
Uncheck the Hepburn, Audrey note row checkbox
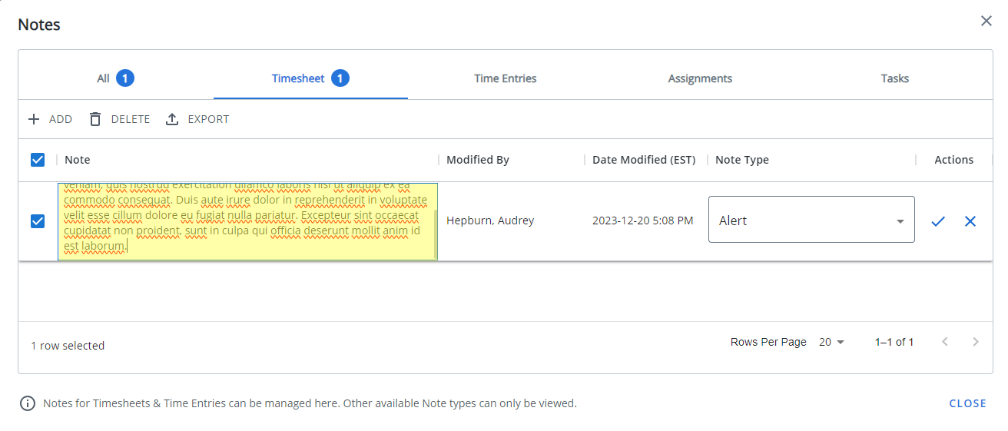(x=38, y=221)
